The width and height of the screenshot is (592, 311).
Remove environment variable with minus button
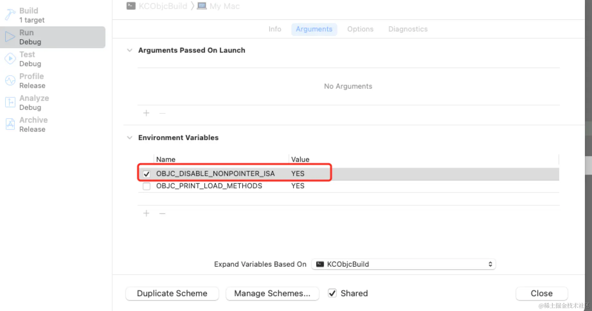tap(162, 213)
